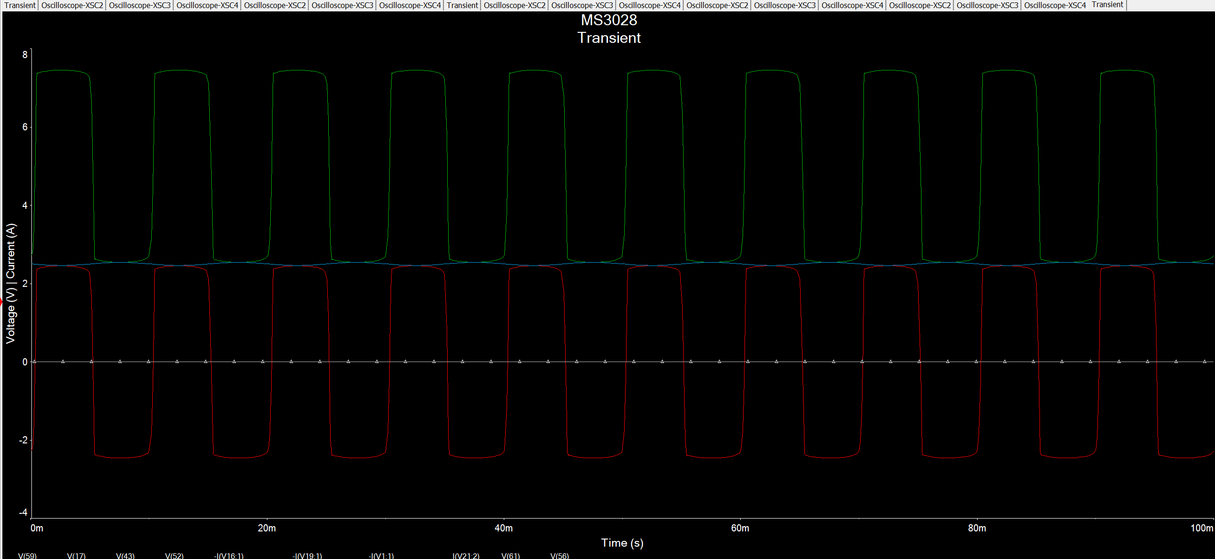Open the first Oscilloscope-XSC3 tab
This screenshot has height=559, width=1215.
click(140, 5)
